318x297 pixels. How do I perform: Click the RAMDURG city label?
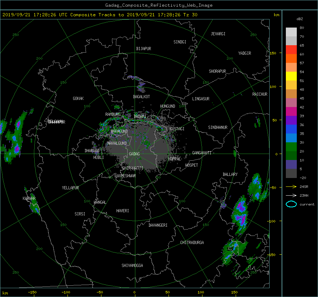(113, 114)
